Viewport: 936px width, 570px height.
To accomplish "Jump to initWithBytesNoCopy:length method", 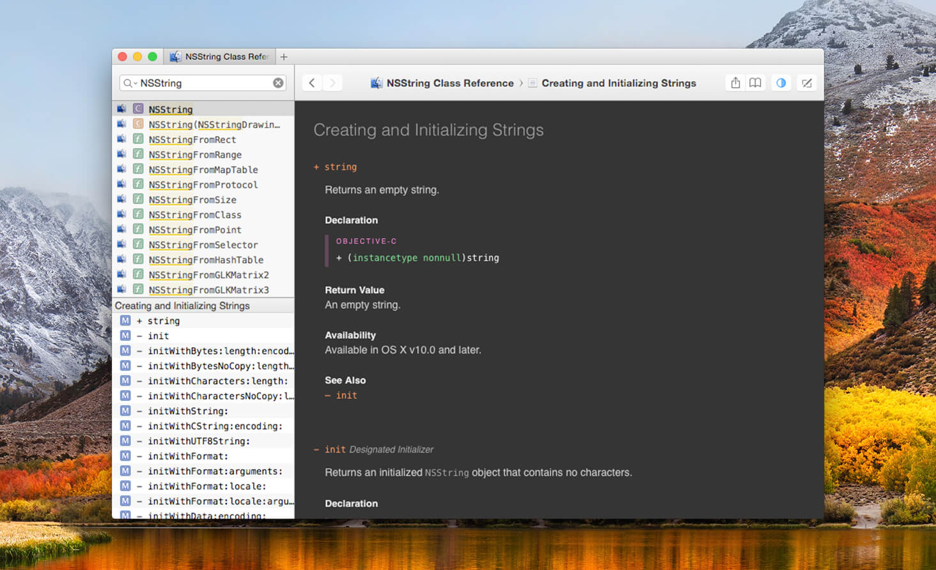I will point(203,366).
